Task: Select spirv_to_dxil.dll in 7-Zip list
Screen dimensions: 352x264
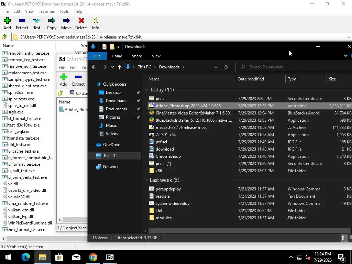Action: click(22, 105)
